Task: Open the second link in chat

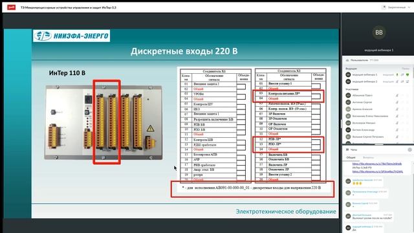Action: (x=378, y=172)
